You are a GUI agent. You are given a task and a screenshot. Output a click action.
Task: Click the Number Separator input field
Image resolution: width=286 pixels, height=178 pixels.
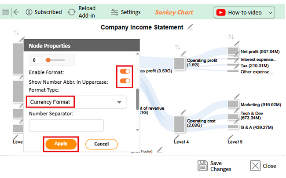[x=66, y=126]
